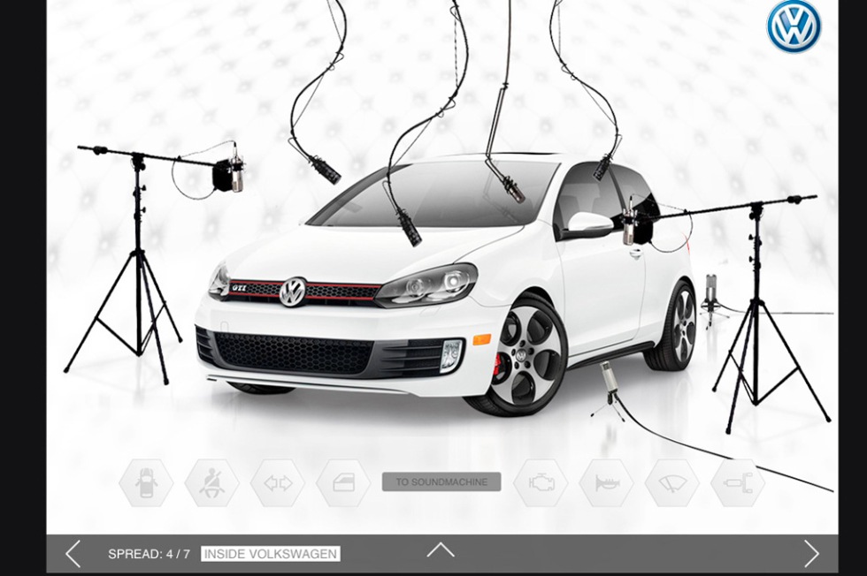Image resolution: width=867 pixels, height=576 pixels.
Task: Play the seatbelt sound hexagon icon
Action: click(x=211, y=483)
